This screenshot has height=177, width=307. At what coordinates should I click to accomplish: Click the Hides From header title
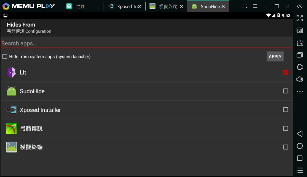[21, 25]
